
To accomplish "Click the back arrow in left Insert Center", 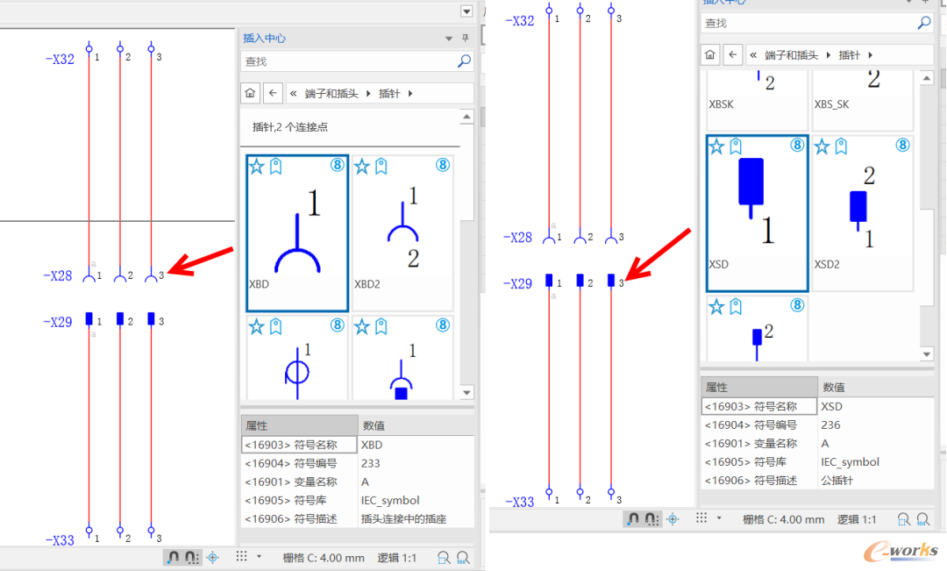I will tap(273, 93).
